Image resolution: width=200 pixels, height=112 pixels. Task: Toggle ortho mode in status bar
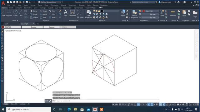click(x=135, y=105)
